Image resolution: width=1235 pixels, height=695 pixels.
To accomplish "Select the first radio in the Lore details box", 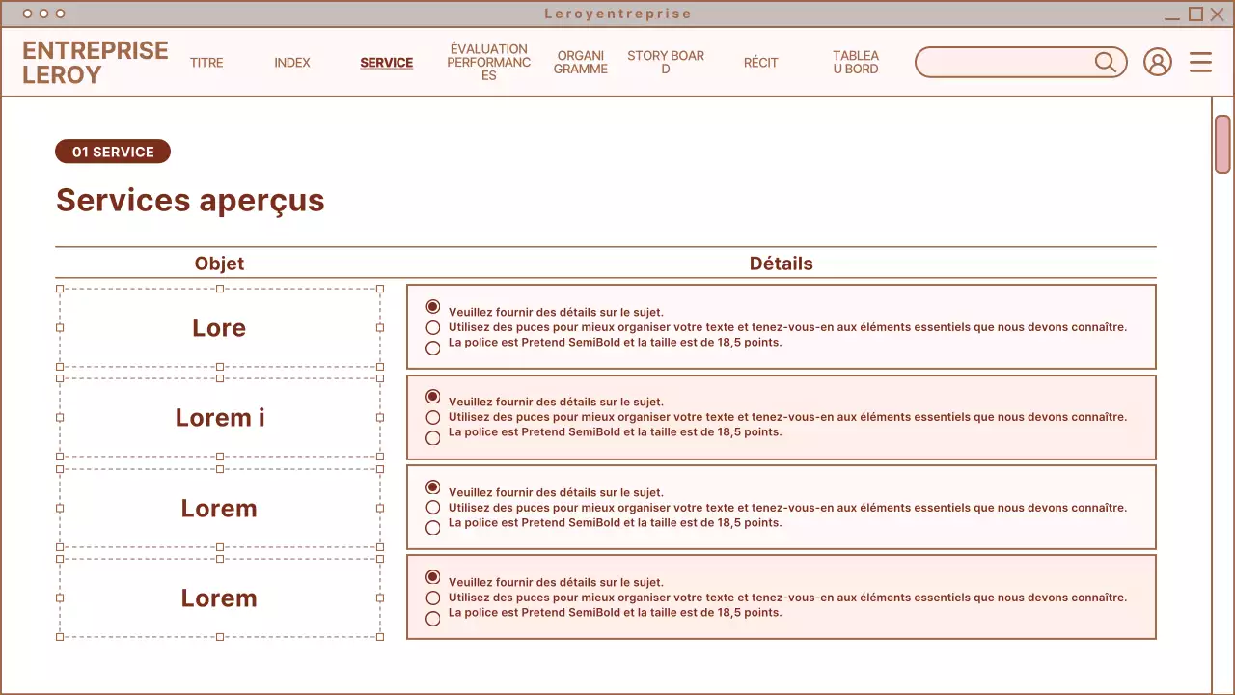I will click(x=432, y=306).
